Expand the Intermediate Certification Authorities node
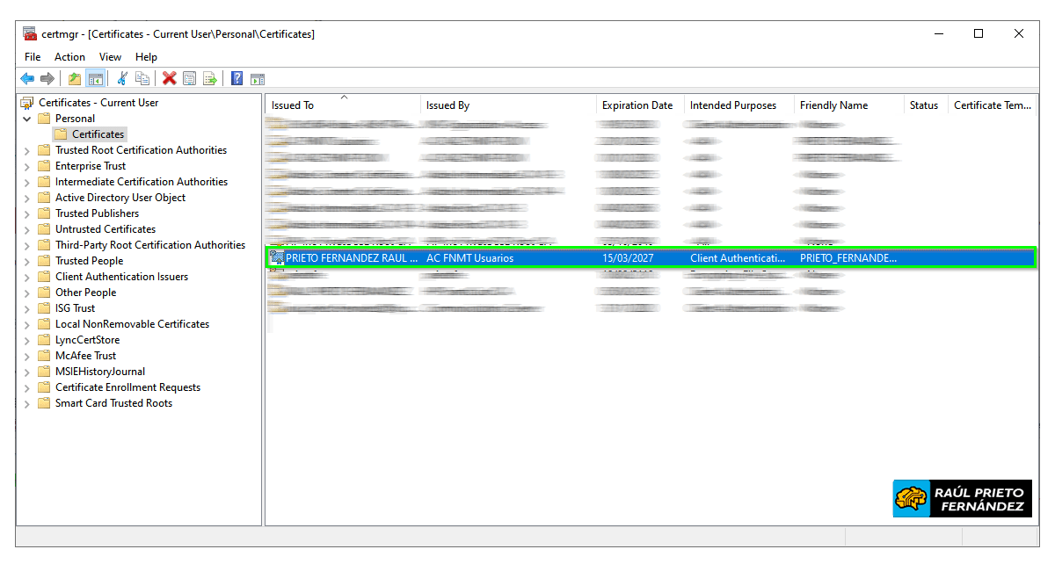1055x571 pixels. coord(27,182)
